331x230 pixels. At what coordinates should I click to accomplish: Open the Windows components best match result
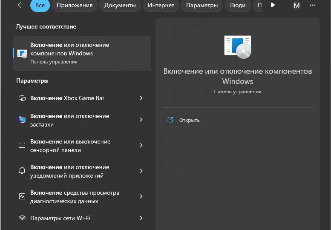point(82,53)
